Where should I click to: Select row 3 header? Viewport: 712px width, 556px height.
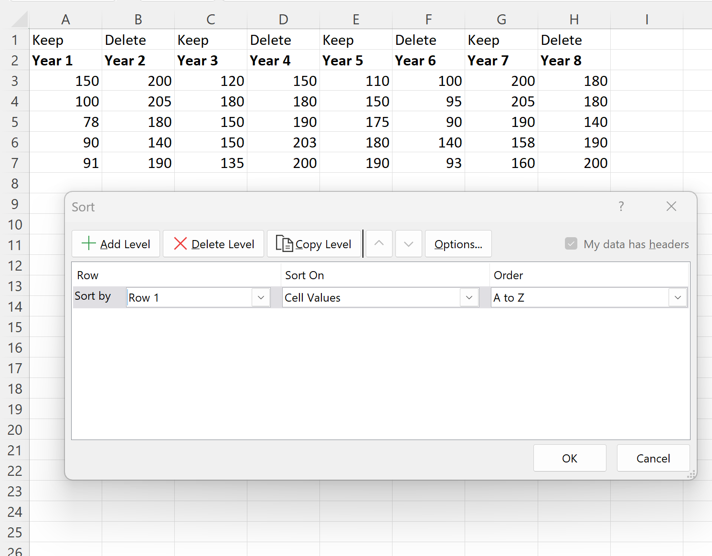[15, 81]
